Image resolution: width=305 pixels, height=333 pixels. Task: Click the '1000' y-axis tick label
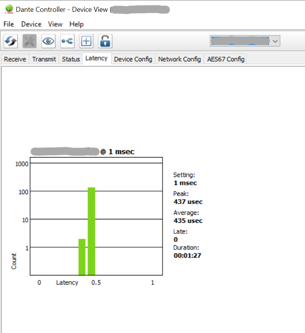pyautogui.click(x=22, y=164)
